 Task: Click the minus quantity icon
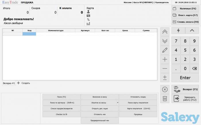[x=165, y=69]
